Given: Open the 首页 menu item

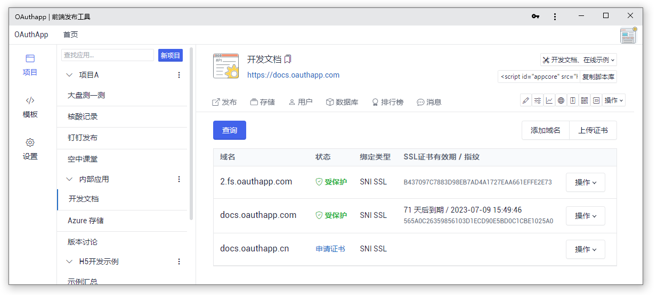Looking at the screenshot, I should pyautogui.click(x=70, y=35).
